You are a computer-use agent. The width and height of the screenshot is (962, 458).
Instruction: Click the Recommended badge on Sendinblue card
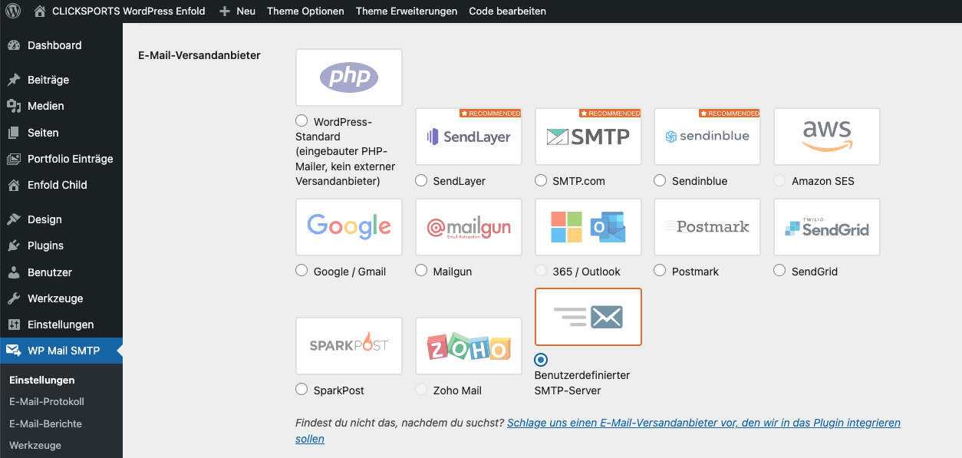click(x=729, y=113)
